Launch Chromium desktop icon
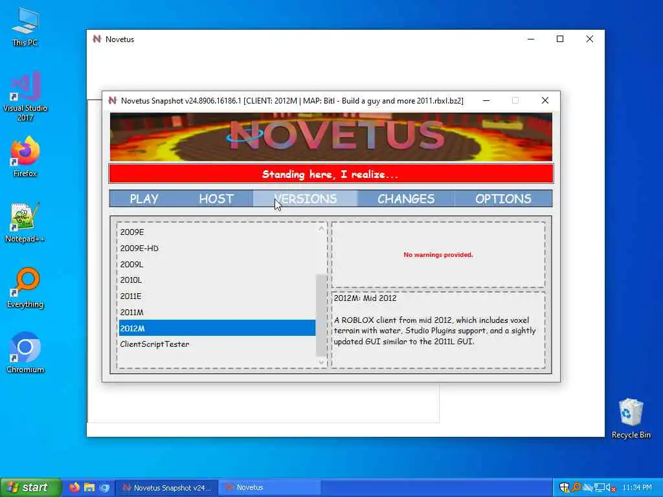This screenshot has height=497, width=663. (25, 353)
